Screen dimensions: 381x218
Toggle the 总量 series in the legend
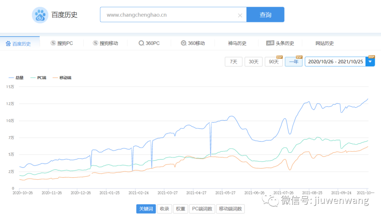[16, 78]
